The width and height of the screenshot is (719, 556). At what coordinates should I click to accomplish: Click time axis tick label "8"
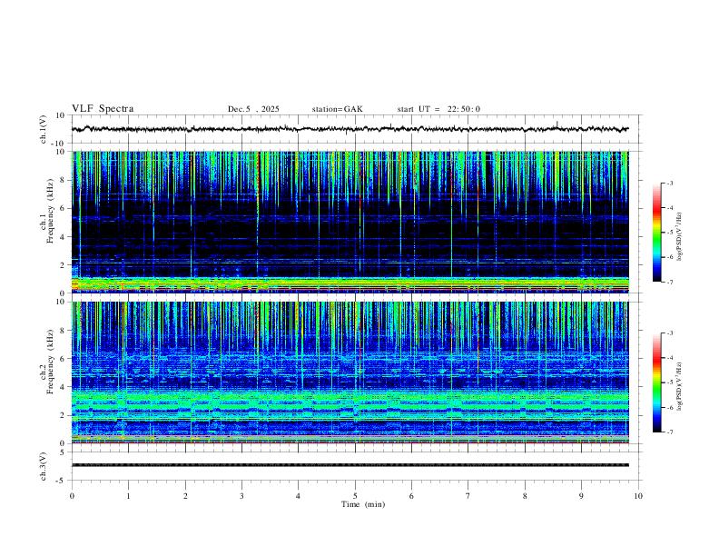[525, 496]
